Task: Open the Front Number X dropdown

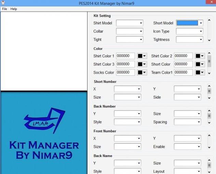Action: point(127,139)
